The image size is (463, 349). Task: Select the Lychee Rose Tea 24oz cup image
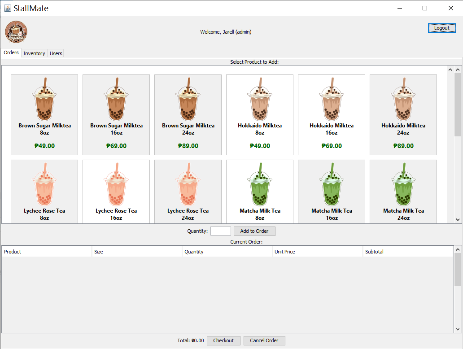[188, 184]
